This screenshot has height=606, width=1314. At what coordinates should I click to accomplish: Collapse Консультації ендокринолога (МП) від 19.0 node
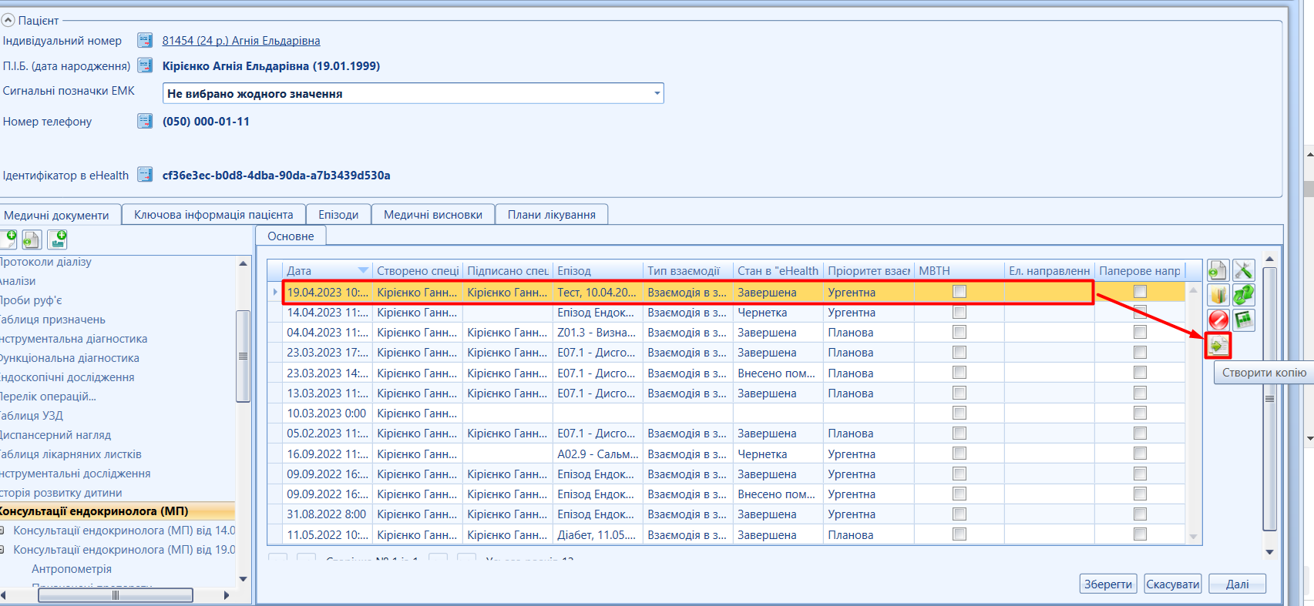coord(2,549)
